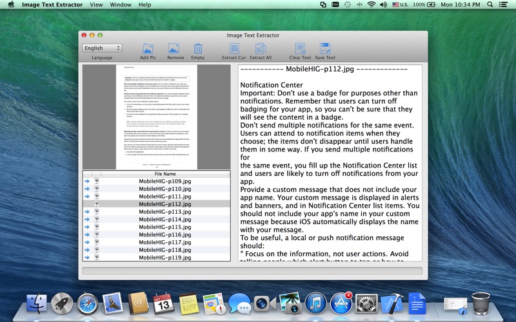Click the volume icon in the menu bar
The image size is (516, 322).
point(383,5)
